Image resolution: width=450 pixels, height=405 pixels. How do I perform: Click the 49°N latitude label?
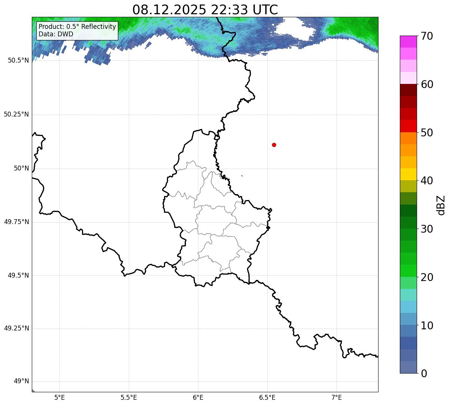click(21, 381)
